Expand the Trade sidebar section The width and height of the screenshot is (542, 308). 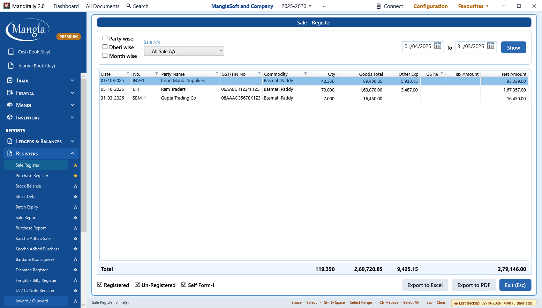41,81
